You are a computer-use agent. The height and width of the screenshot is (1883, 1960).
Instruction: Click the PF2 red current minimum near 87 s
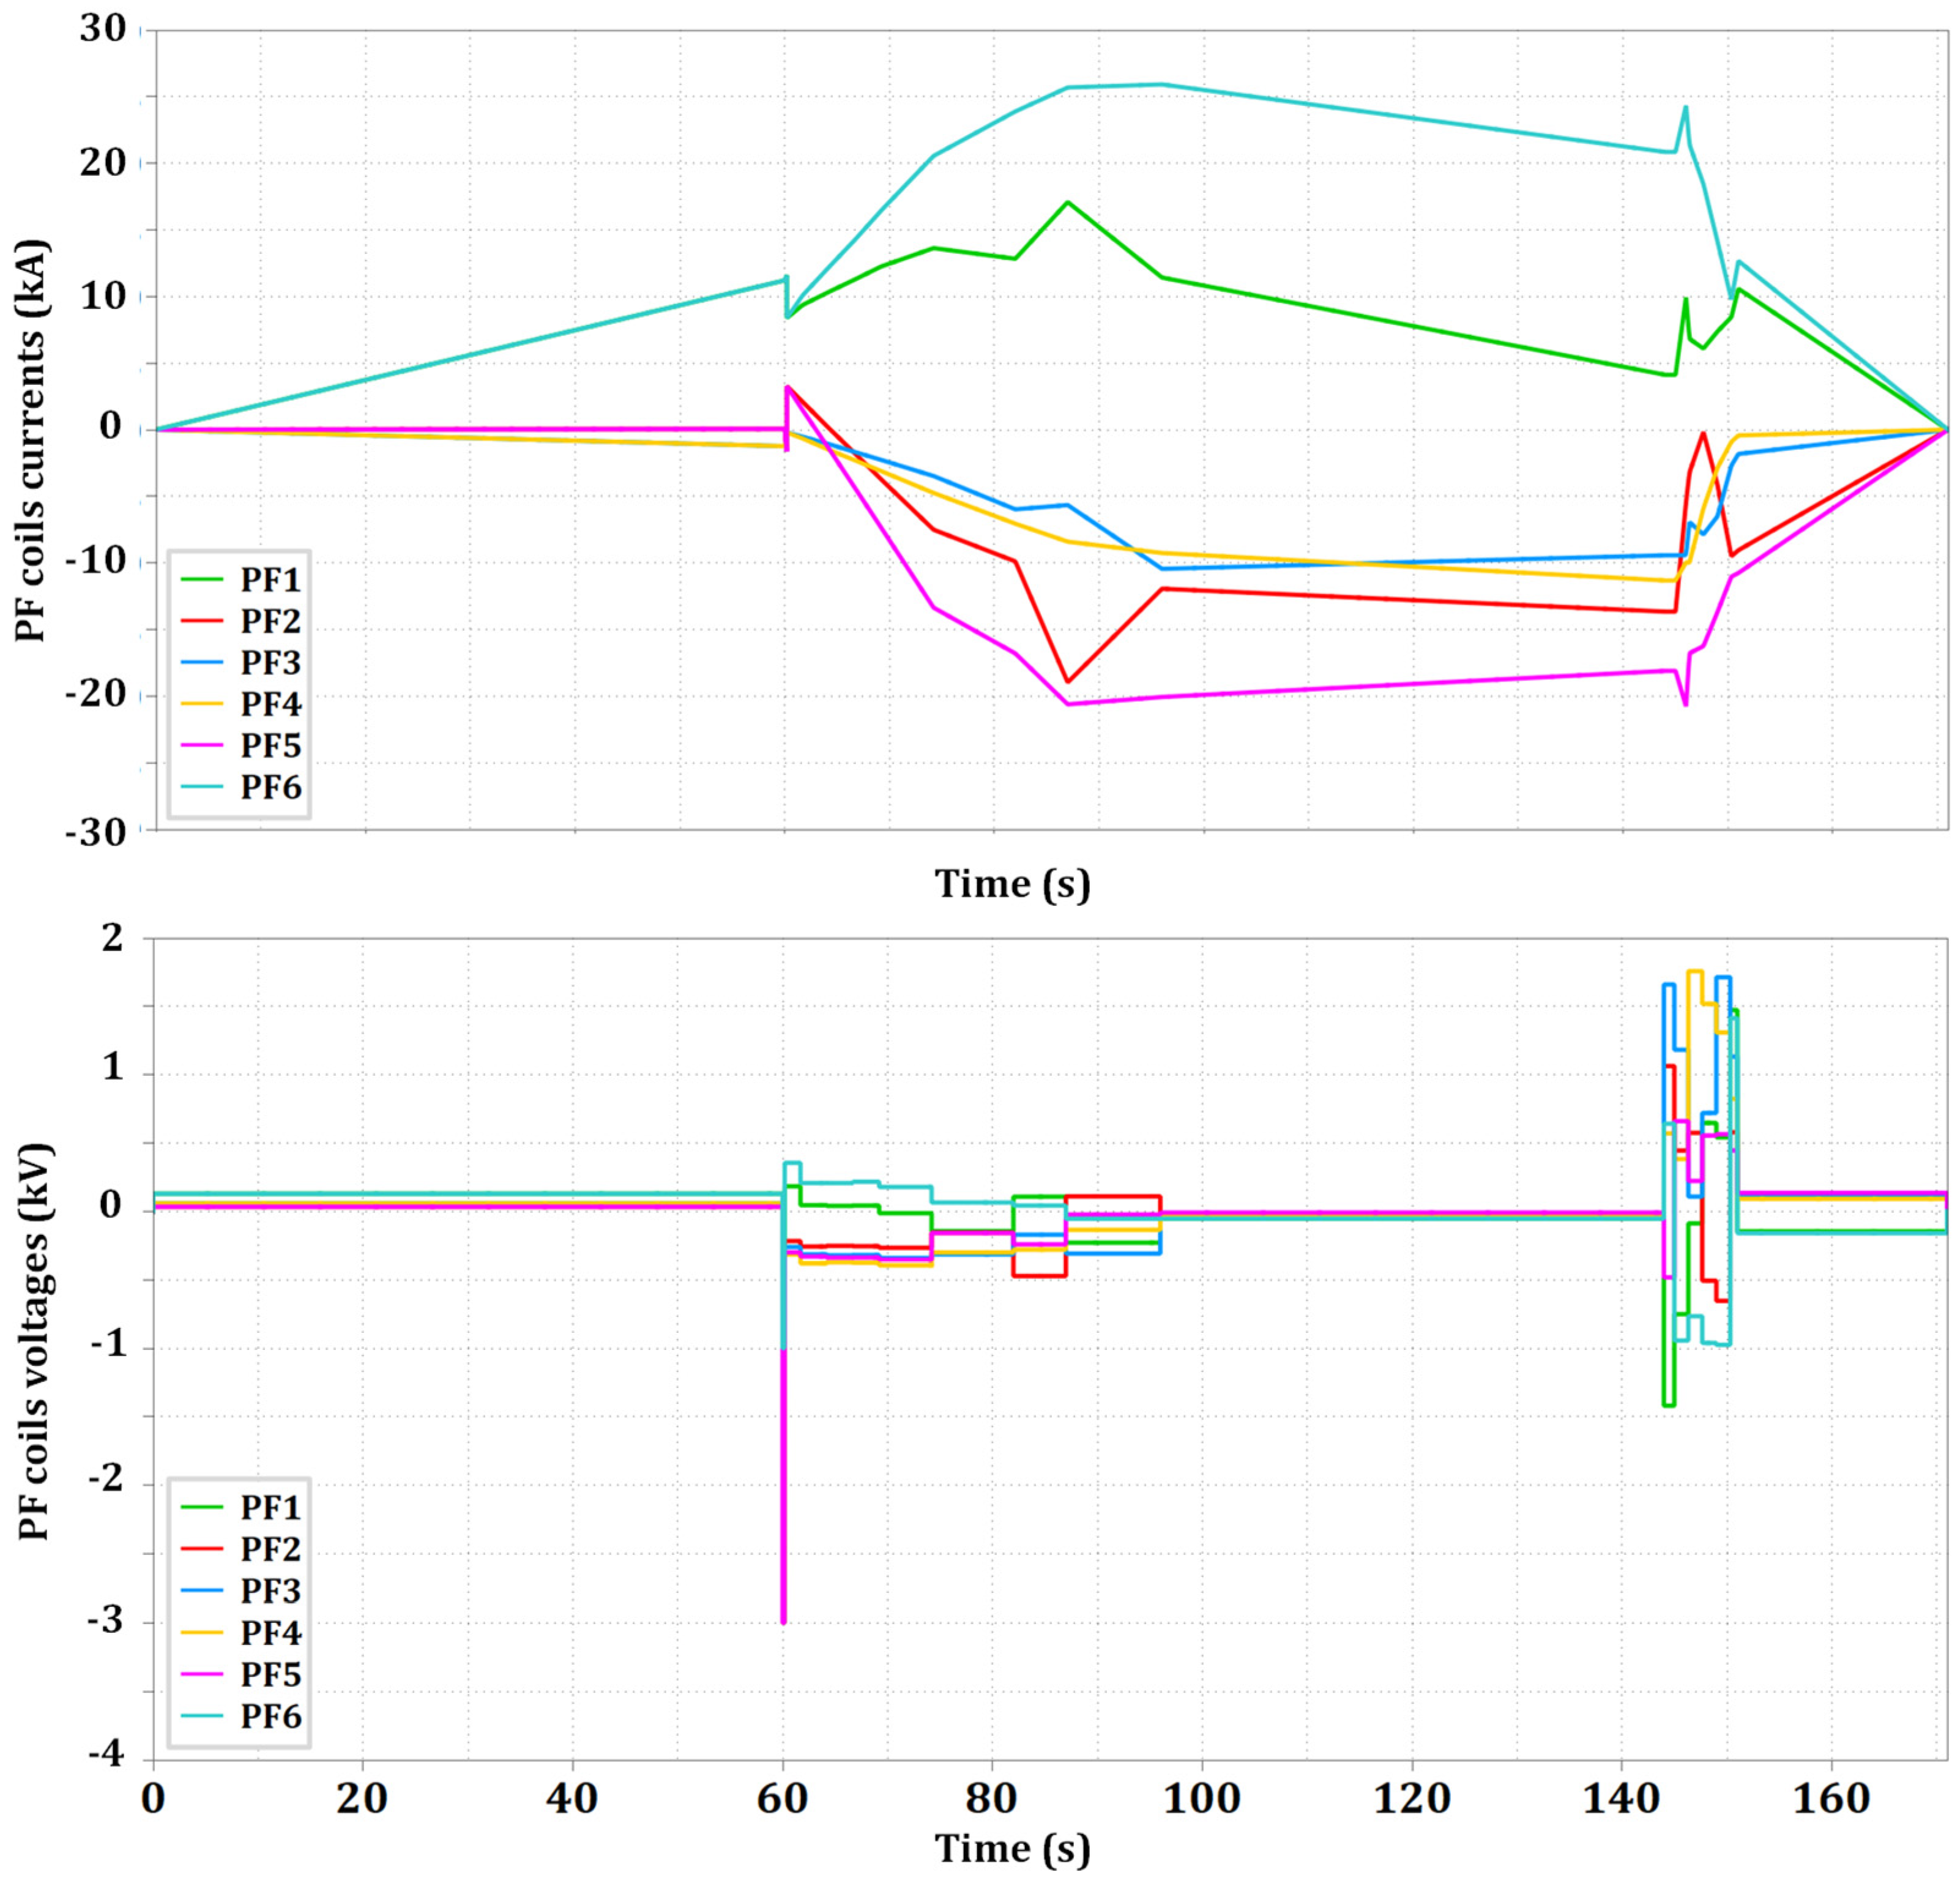tap(1068, 681)
